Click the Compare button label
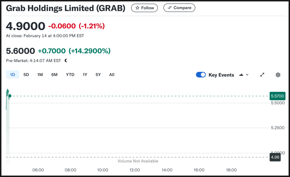 [x=182, y=8]
